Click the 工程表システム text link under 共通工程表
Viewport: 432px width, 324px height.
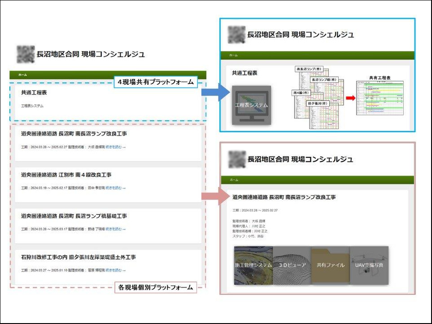tap(32, 106)
